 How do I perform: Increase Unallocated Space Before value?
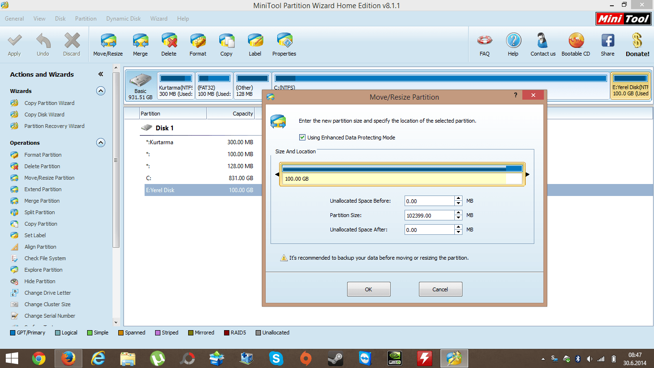pos(459,198)
